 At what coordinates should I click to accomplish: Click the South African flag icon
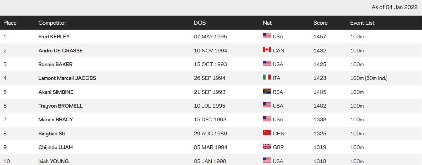267,91
